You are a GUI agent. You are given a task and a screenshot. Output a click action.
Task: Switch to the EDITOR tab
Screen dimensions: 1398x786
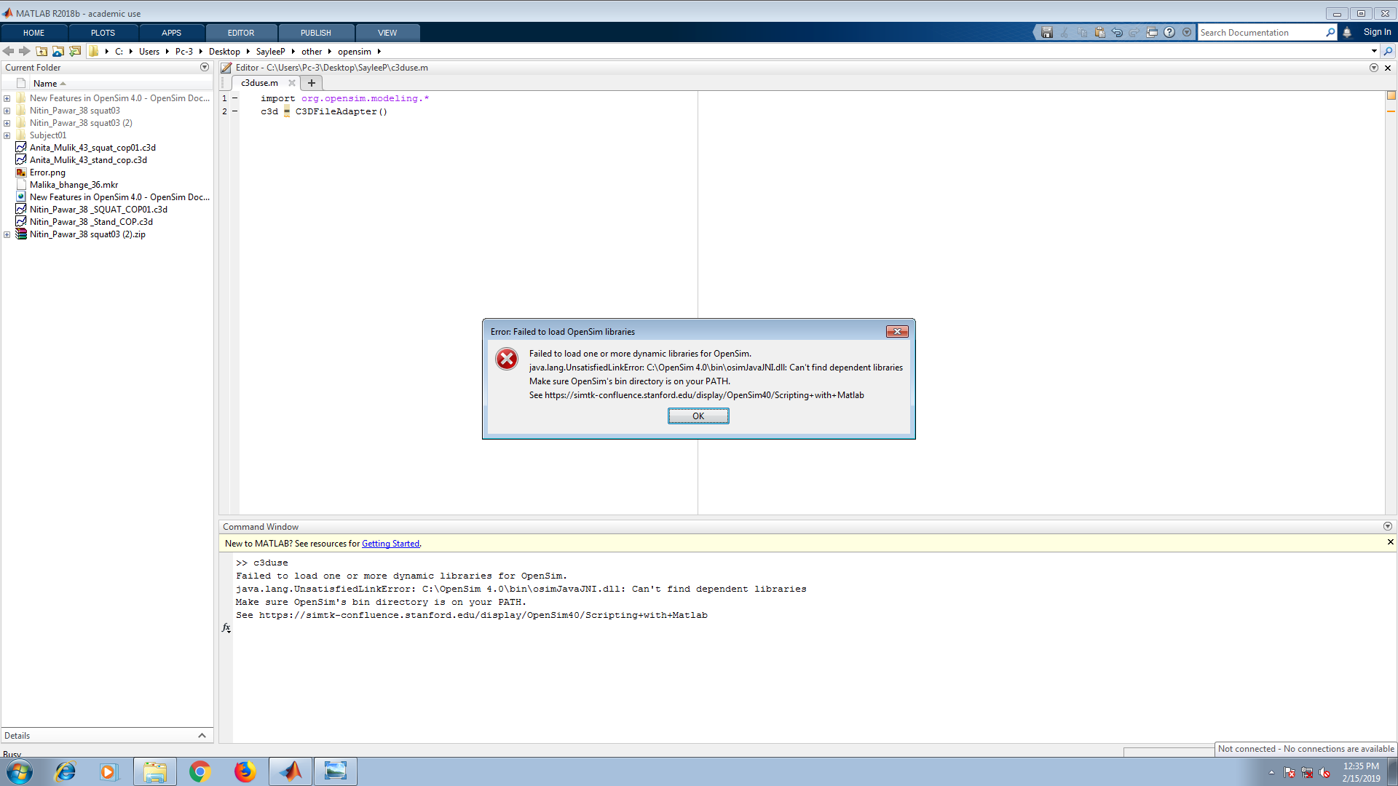pos(241,33)
